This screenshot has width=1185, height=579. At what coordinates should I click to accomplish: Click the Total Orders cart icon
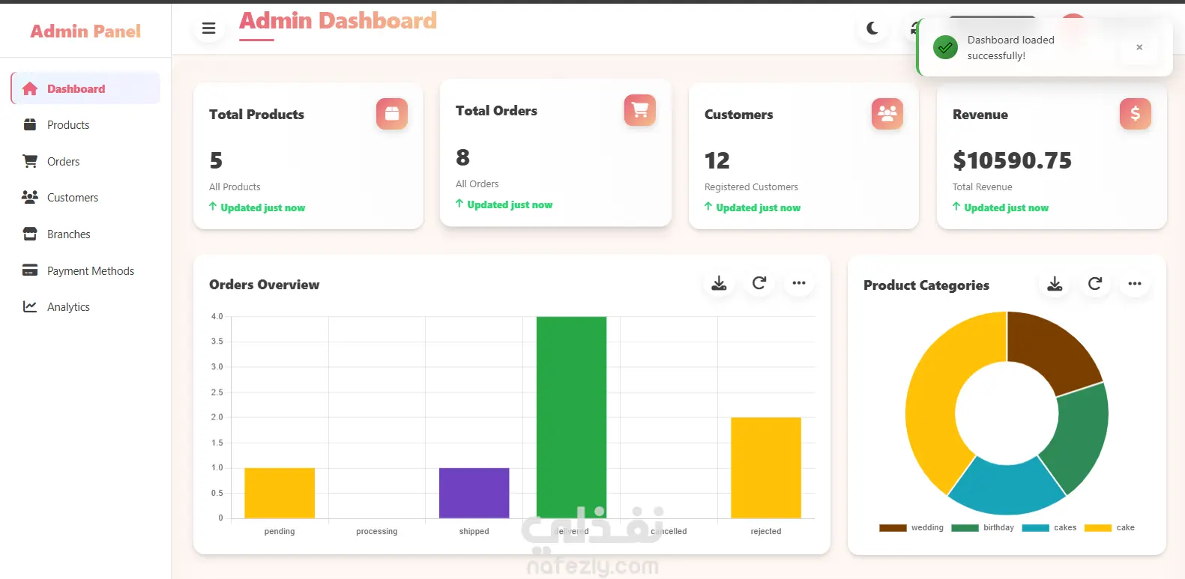(640, 110)
